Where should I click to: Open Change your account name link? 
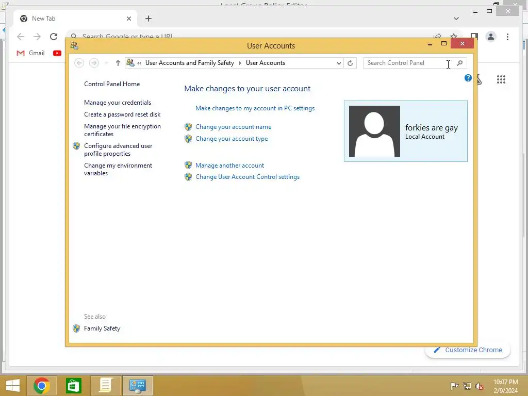point(234,127)
